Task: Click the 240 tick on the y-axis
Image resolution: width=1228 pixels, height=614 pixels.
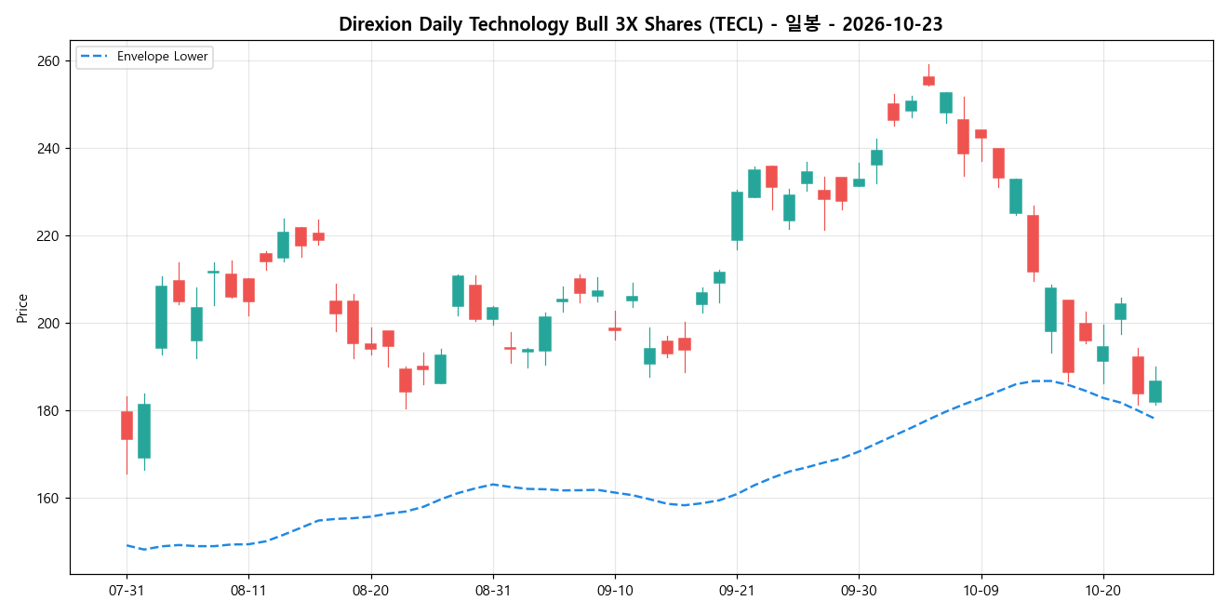Action: [x=49, y=149]
